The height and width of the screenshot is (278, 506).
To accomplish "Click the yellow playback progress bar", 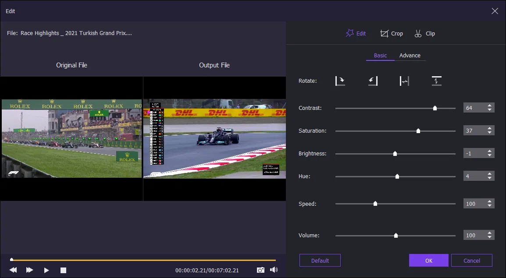I will (144, 260).
